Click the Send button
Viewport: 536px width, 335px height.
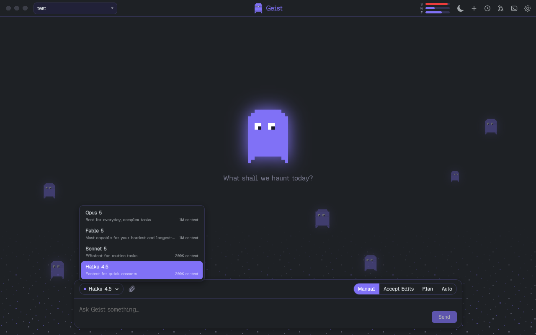(444, 317)
